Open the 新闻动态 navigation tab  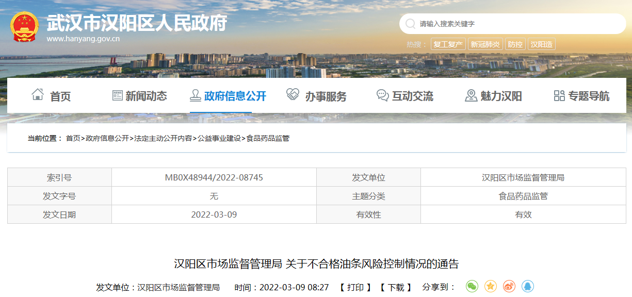point(147,96)
